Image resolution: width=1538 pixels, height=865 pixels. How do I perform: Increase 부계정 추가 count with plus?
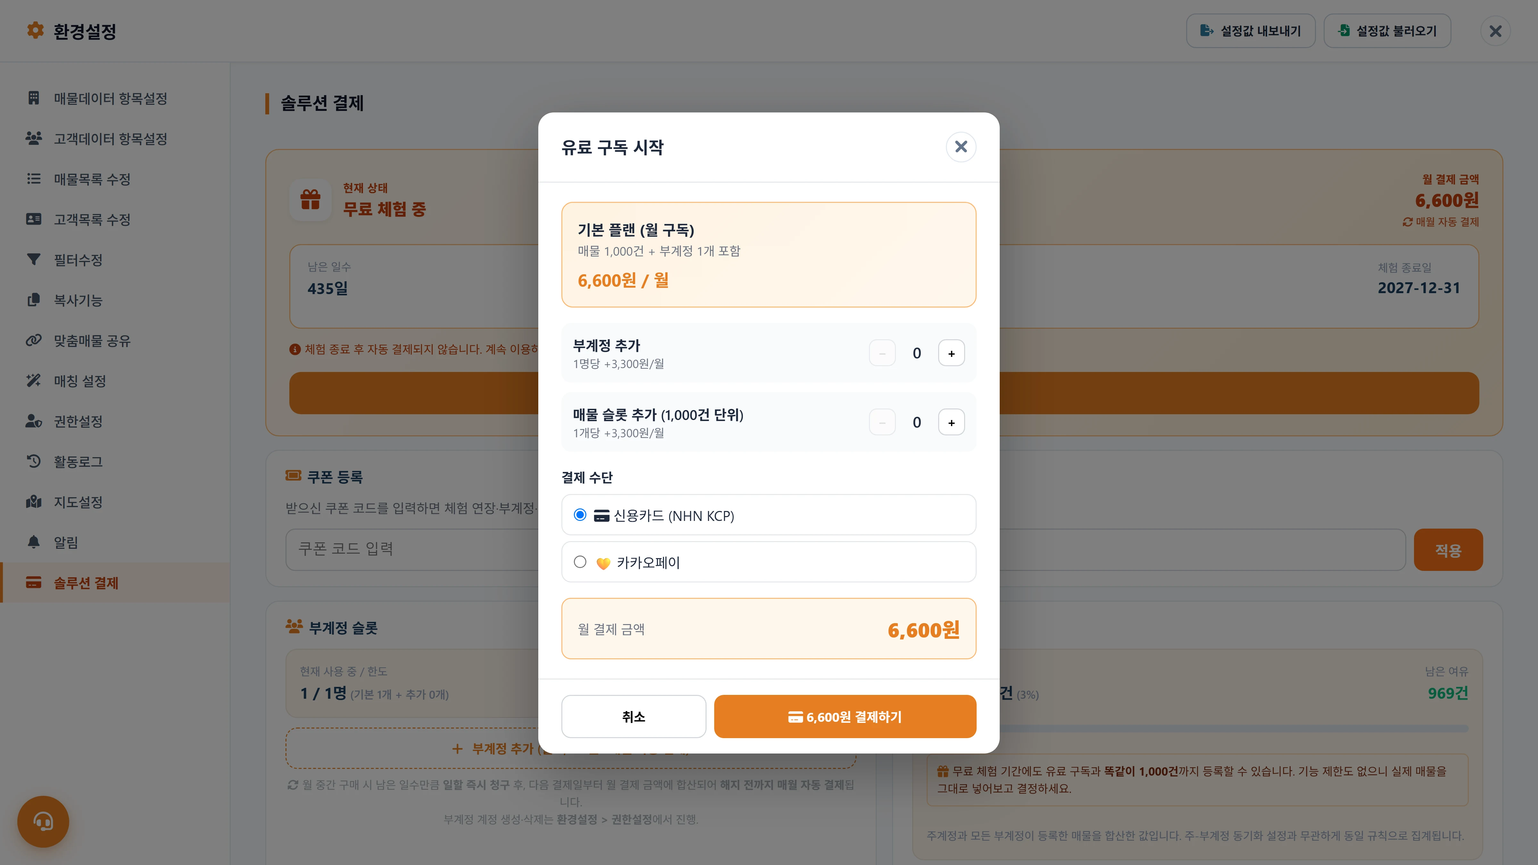click(x=951, y=353)
